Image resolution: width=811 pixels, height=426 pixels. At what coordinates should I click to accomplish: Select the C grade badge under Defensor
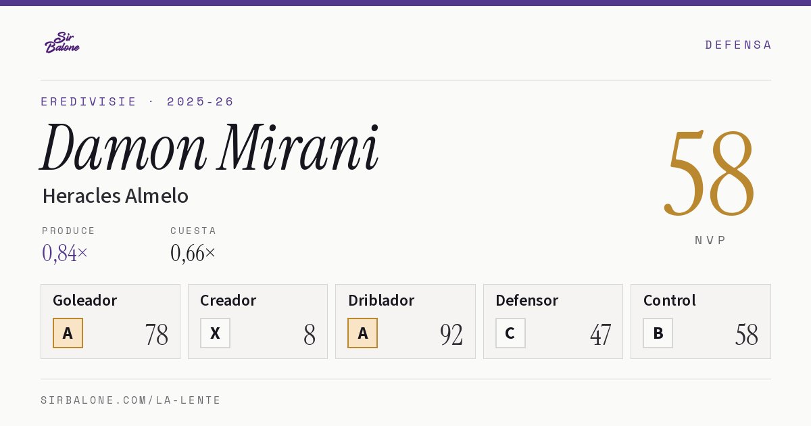tap(510, 333)
